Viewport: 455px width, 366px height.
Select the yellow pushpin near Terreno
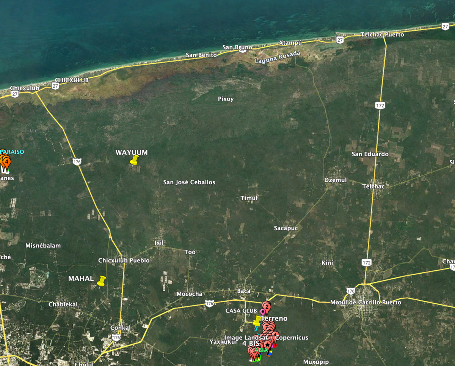pos(257,321)
